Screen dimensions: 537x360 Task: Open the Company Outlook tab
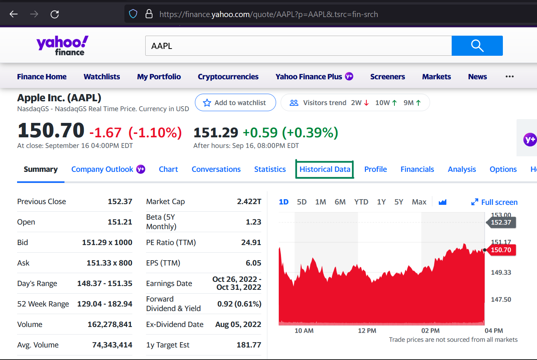[x=102, y=169]
